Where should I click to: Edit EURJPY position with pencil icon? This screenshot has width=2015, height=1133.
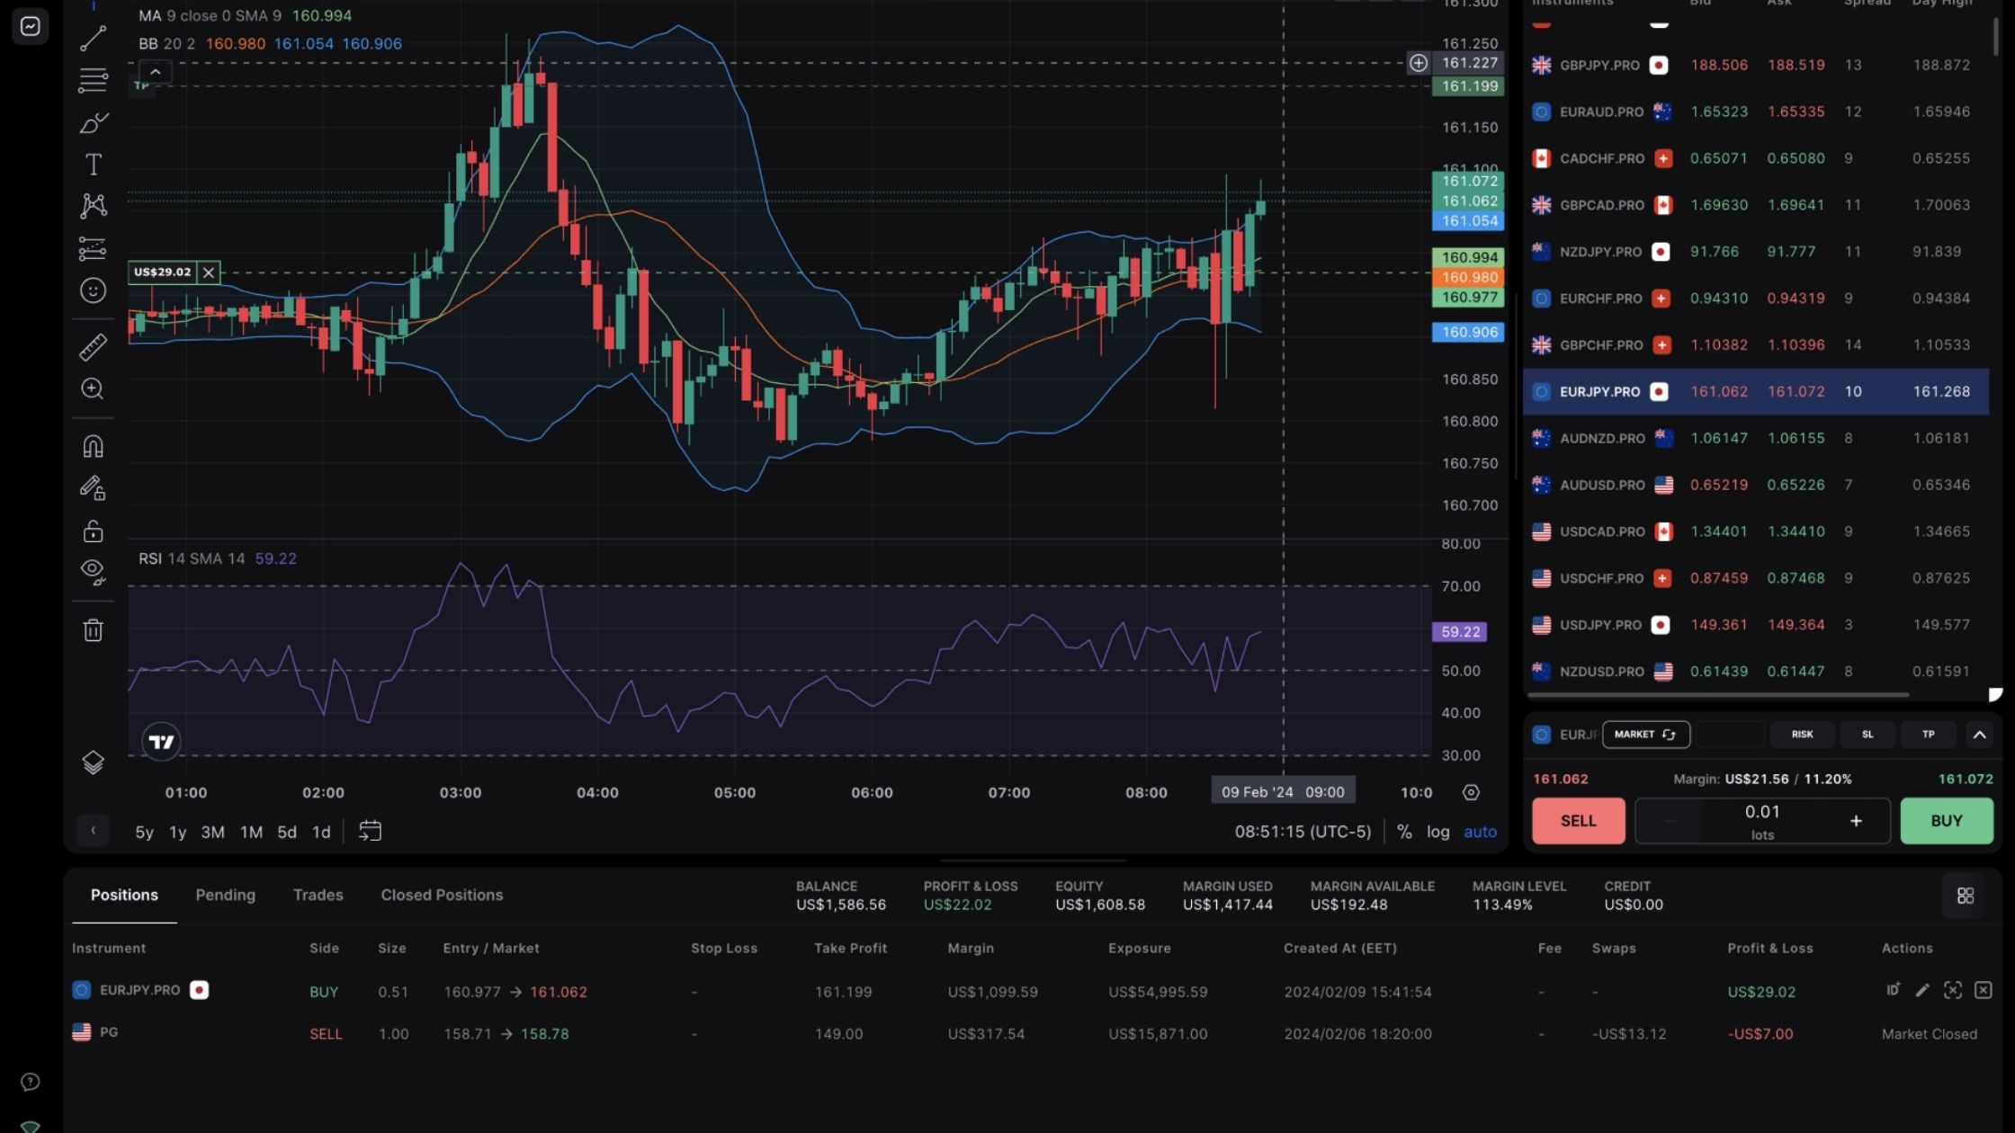click(1922, 990)
